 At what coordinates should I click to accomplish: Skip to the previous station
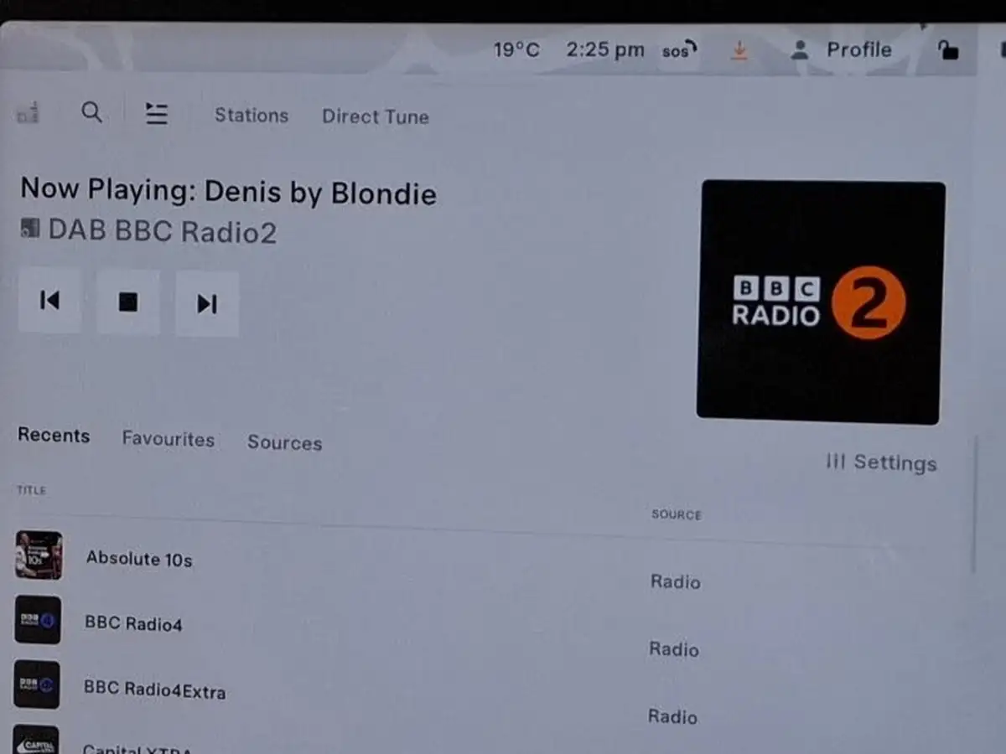(49, 300)
